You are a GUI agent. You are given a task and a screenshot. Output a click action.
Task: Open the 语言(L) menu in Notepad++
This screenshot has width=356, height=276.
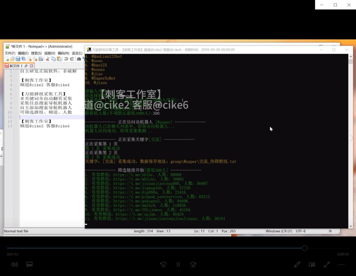click(x=76, y=53)
